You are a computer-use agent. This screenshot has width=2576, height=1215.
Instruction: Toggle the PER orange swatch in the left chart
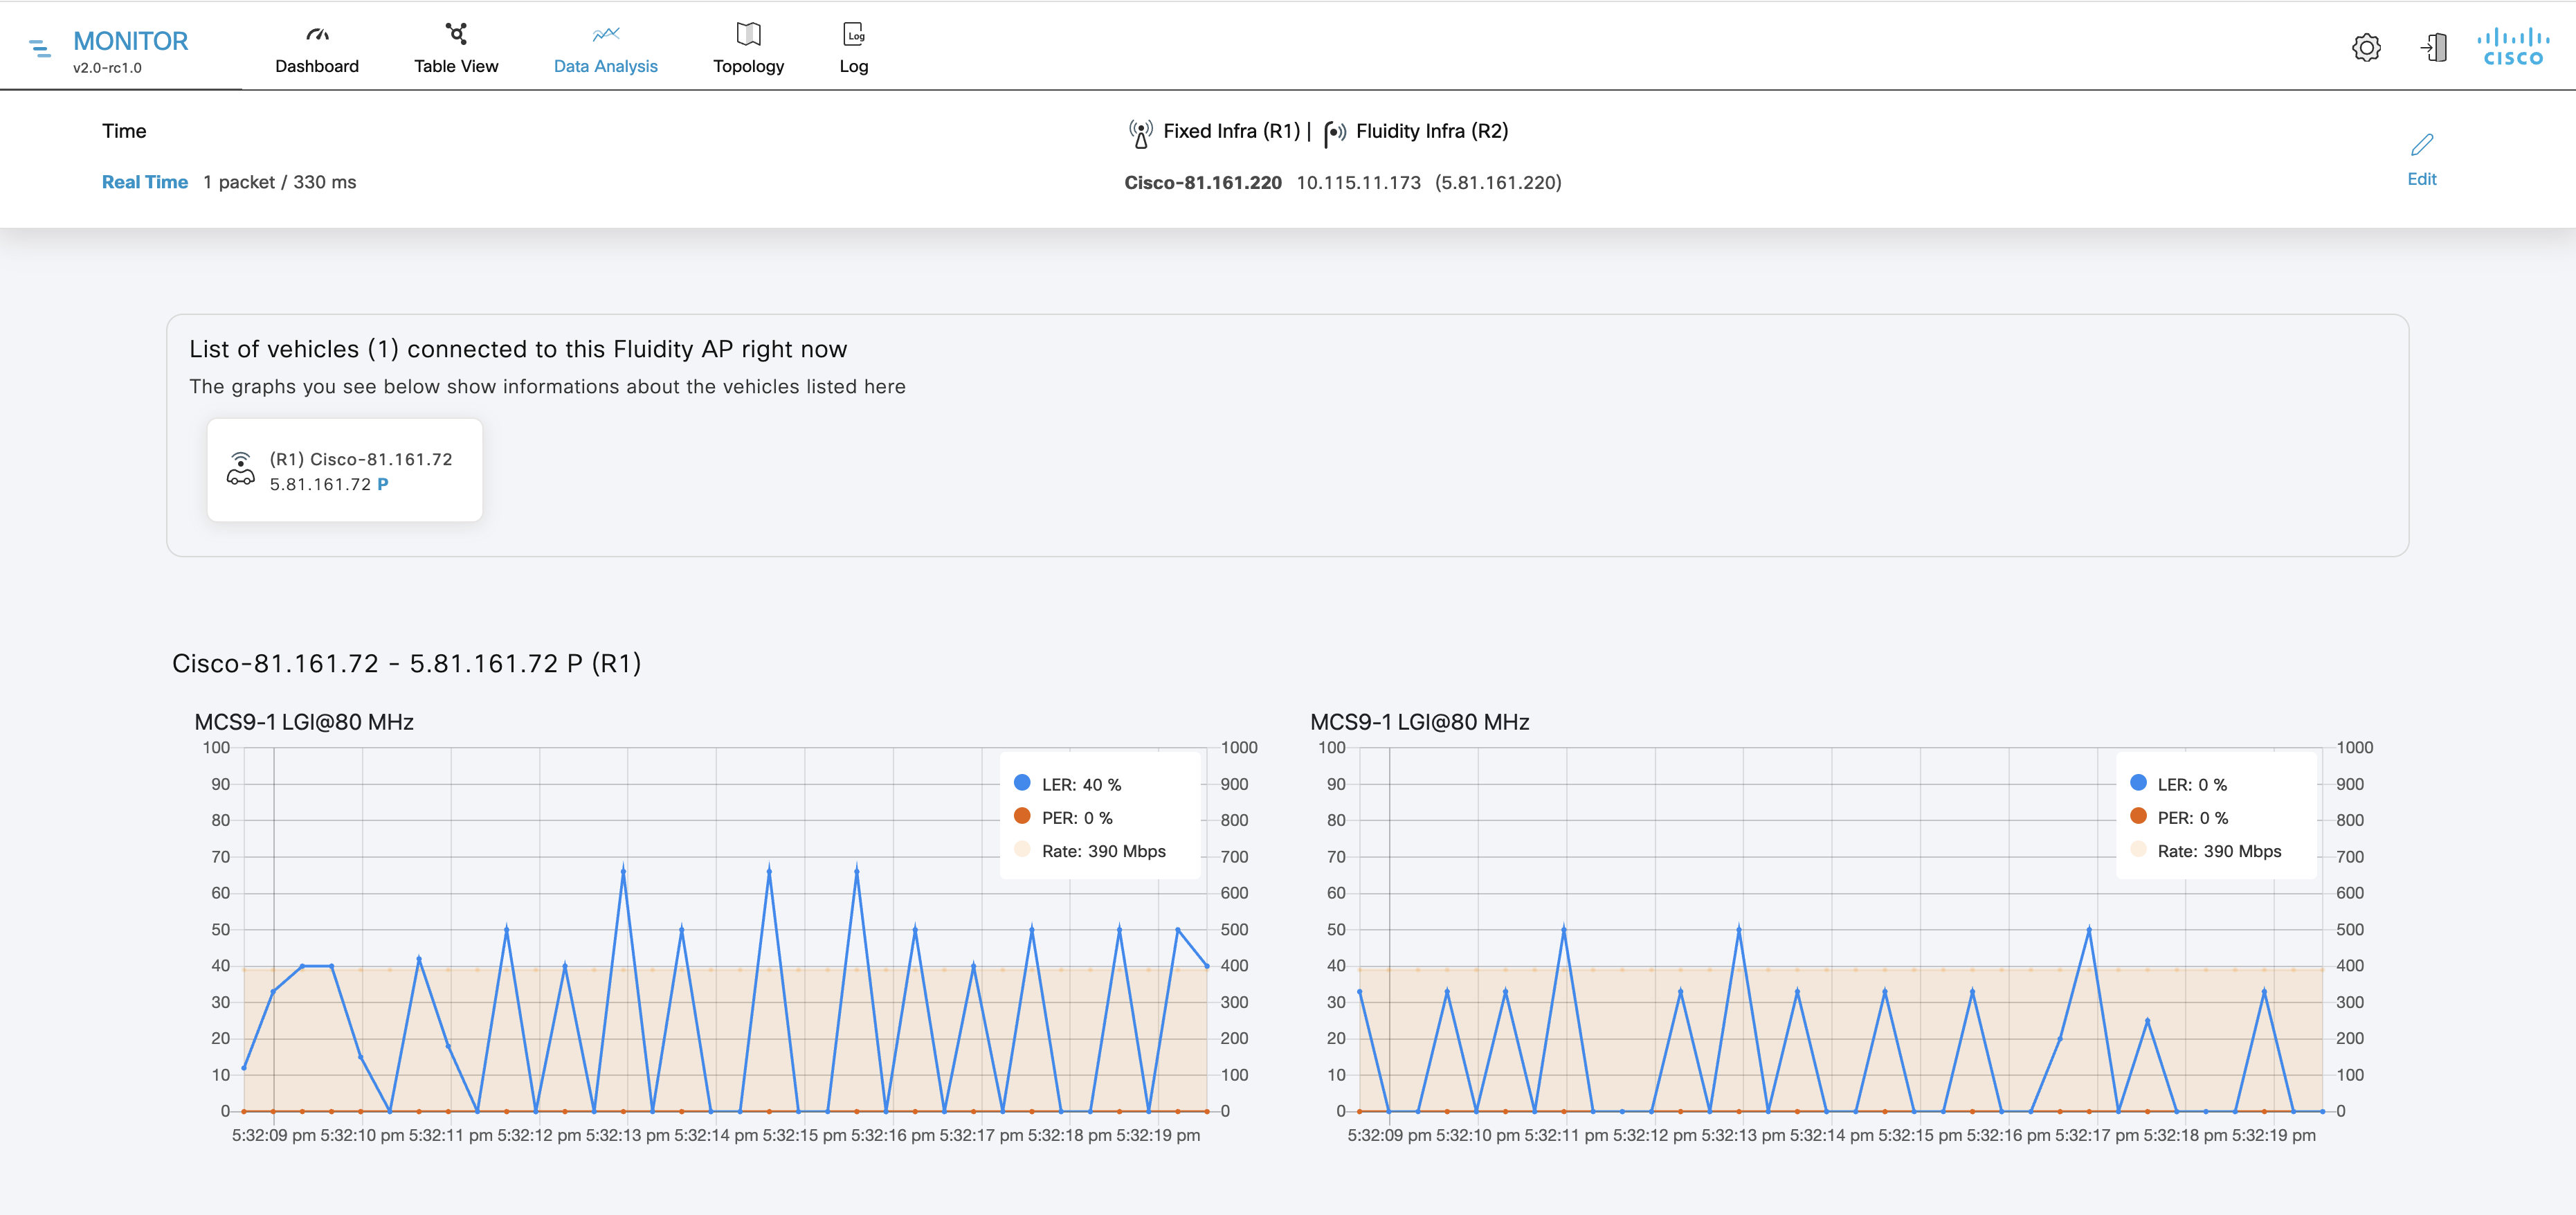[1022, 816]
